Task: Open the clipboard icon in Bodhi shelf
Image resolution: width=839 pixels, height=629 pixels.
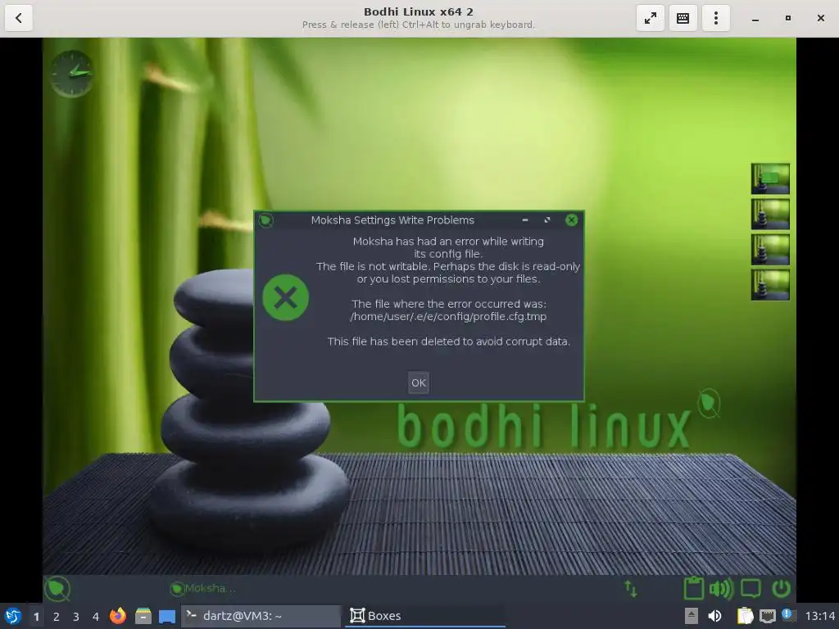Action: tap(693, 588)
